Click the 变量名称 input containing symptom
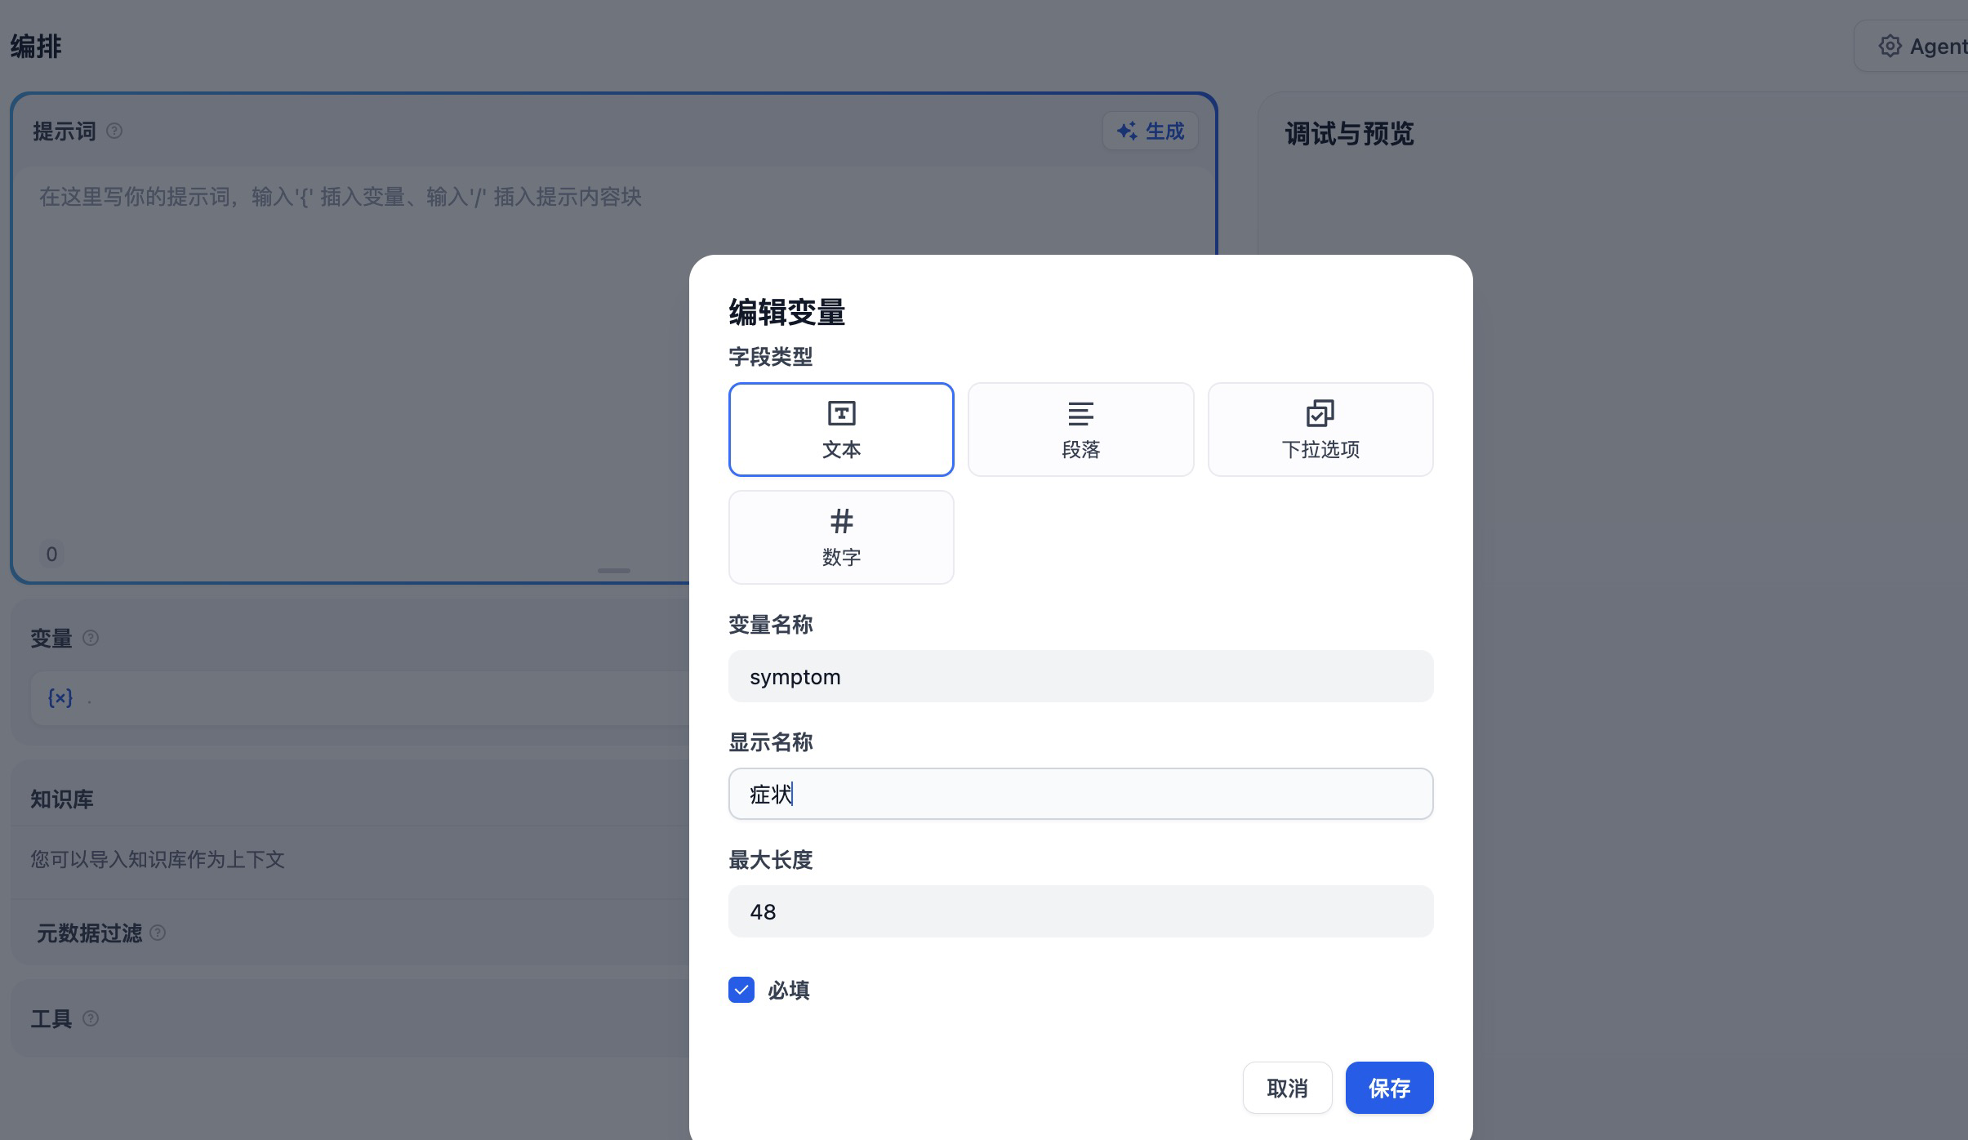 click(1080, 677)
